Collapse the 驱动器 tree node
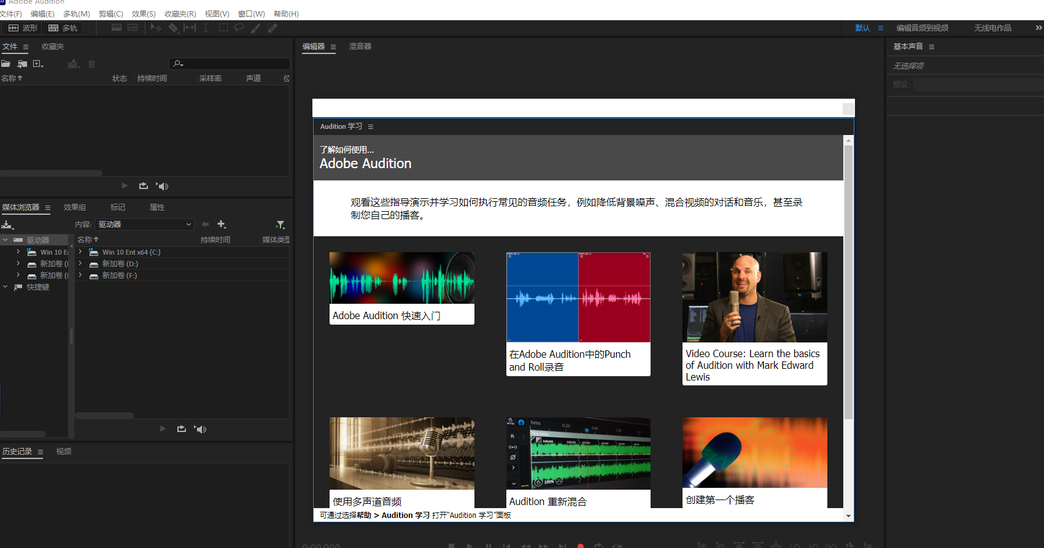This screenshot has height=548, width=1044. coord(6,240)
